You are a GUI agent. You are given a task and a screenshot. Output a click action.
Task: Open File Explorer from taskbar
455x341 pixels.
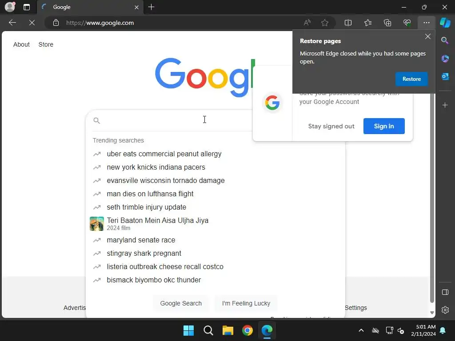click(x=228, y=330)
